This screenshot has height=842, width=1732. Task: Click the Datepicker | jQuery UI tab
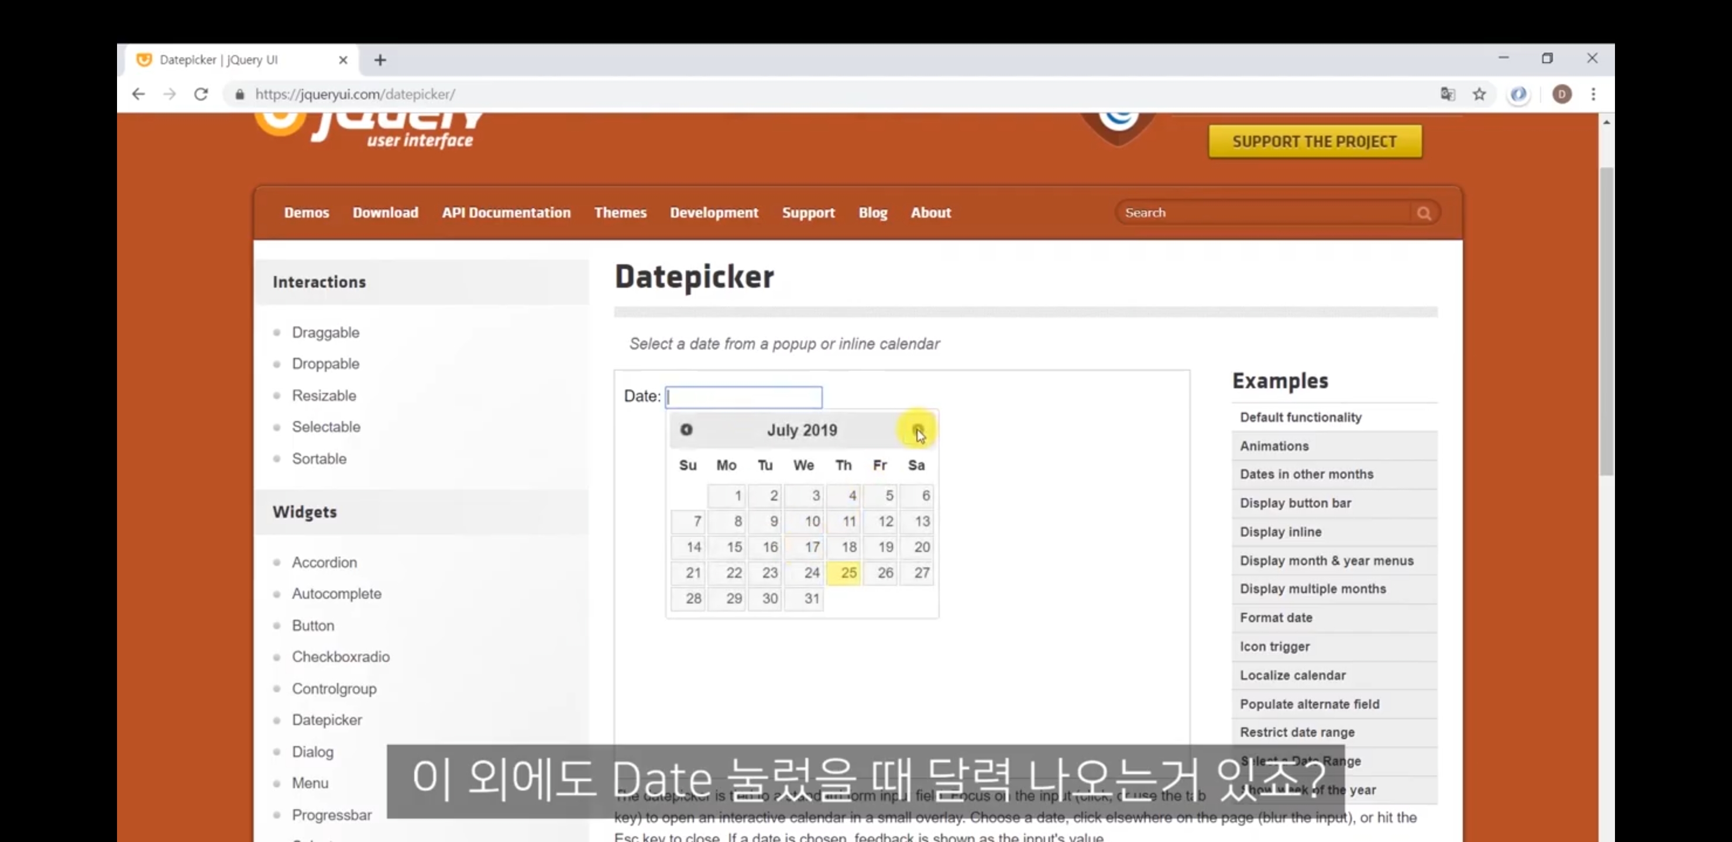242,60
